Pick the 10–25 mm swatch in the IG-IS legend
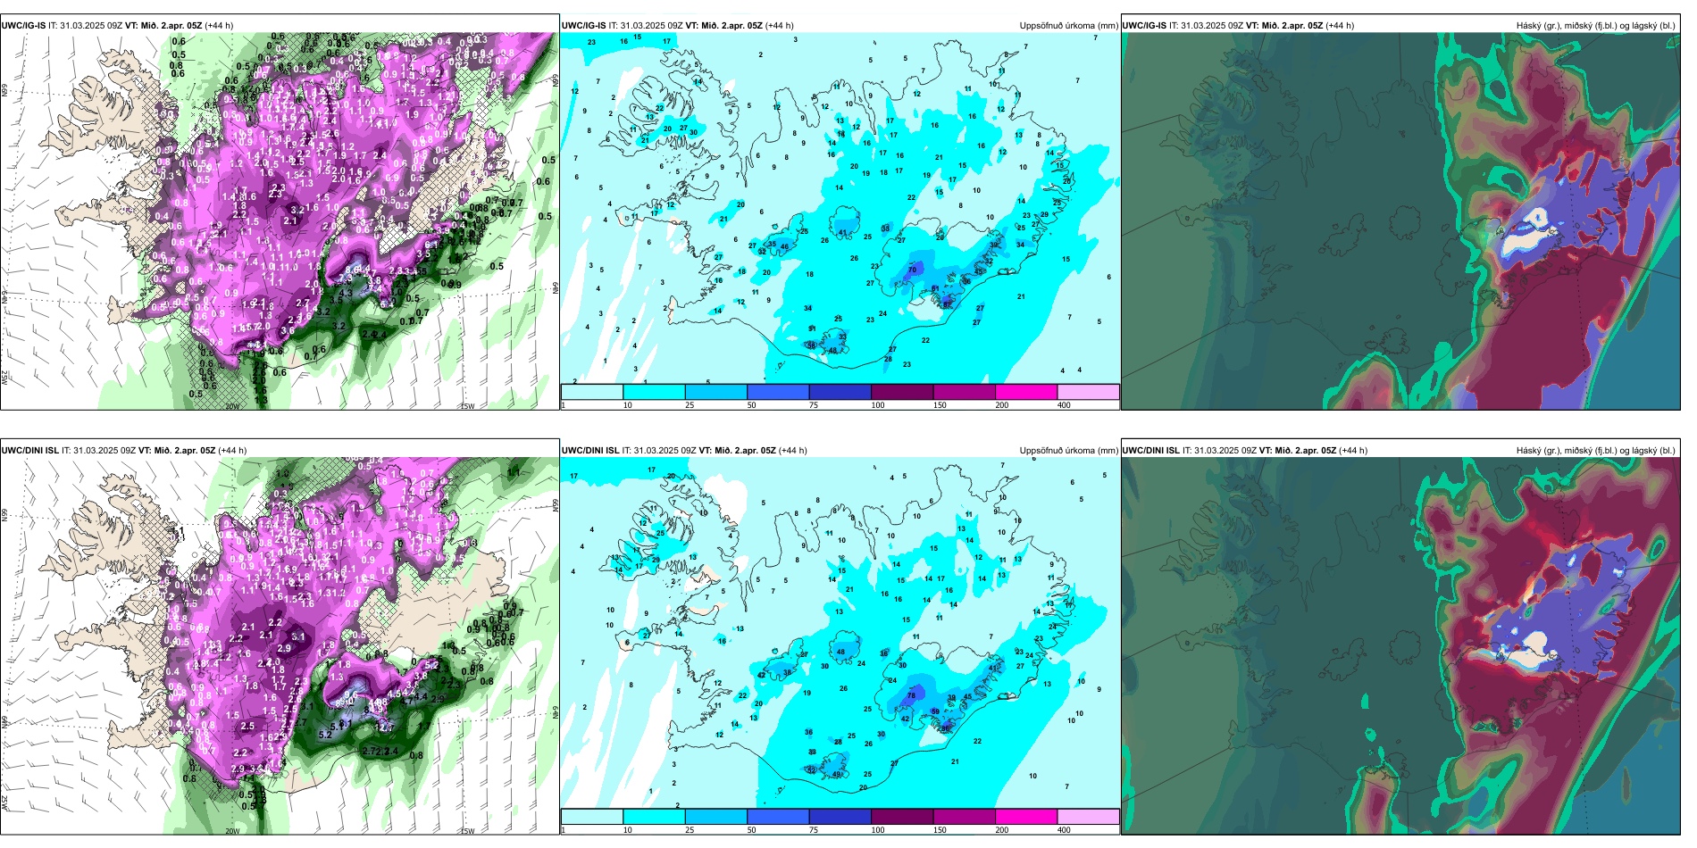The width and height of the screenshot is (1697, 848). pos(654,392)
